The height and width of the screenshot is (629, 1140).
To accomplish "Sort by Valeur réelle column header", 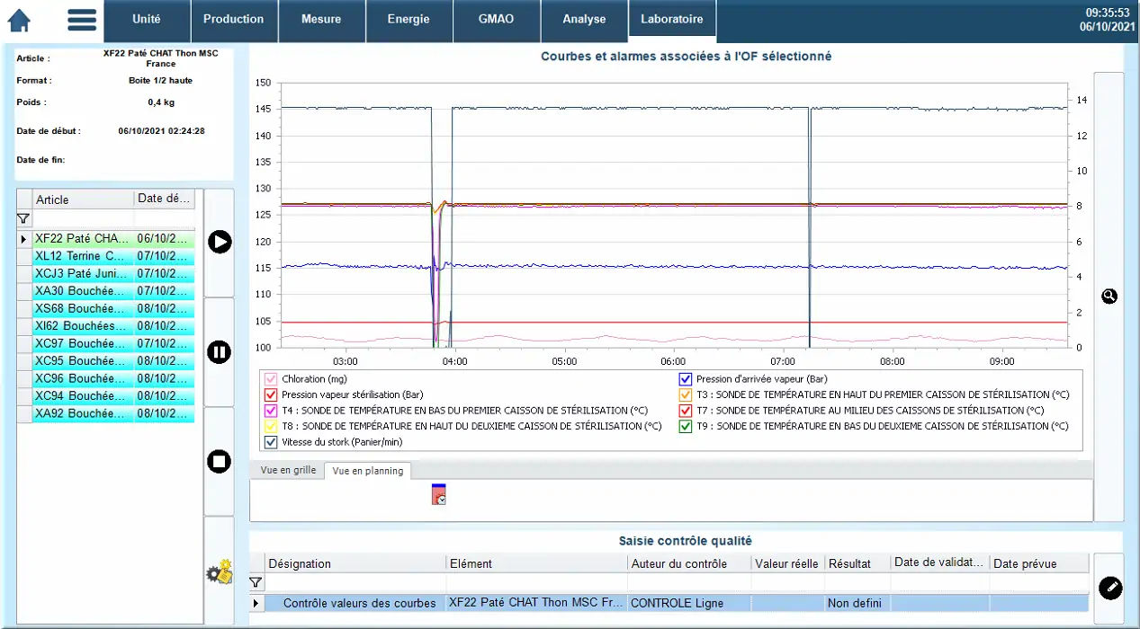I will click(x=787, y=563).
